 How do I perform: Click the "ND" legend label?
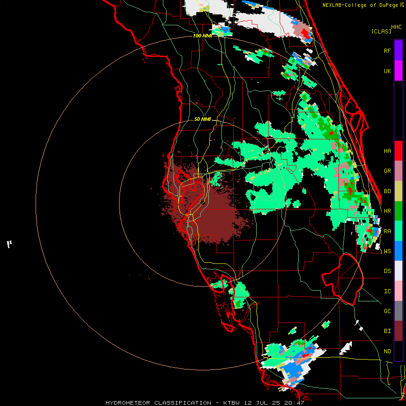click(387, 351)
